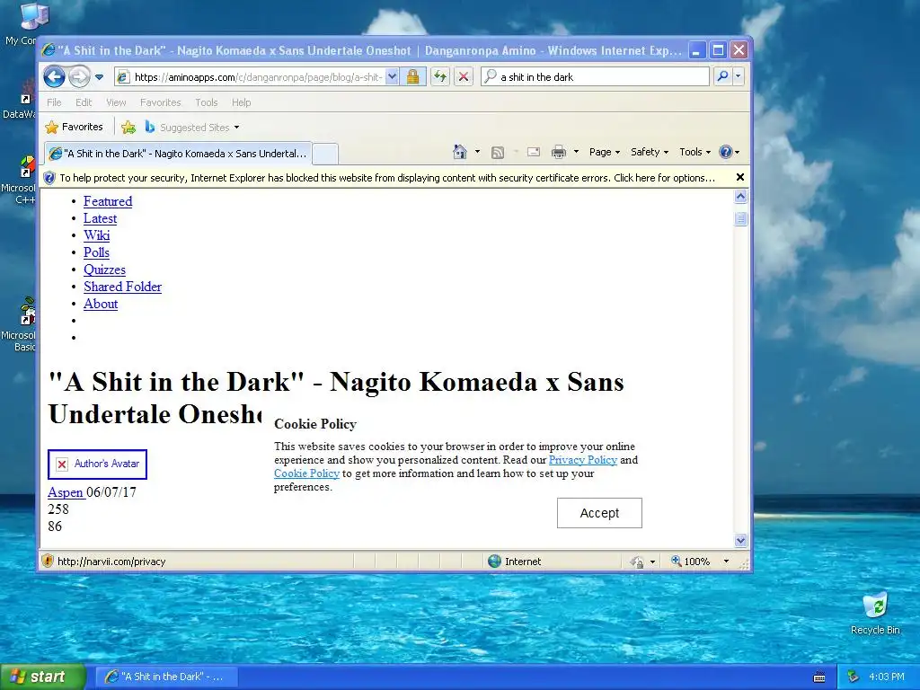Expand the Print dropdown arrow
920x690 pixels.
click(576, 152)
